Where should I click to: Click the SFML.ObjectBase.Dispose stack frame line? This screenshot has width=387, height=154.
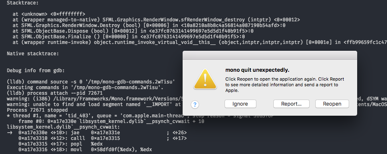pyautogui.click(x=133, y=31)
